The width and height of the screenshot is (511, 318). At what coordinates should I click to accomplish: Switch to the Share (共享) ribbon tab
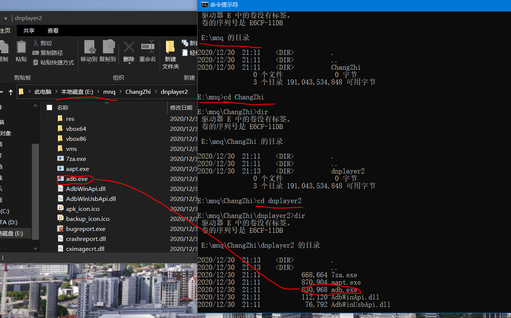click(x=29, y=30)
